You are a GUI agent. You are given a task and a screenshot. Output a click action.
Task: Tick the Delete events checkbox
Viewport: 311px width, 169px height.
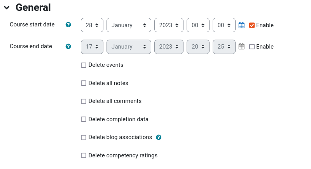pyautogui.click(x=84, y=65)
